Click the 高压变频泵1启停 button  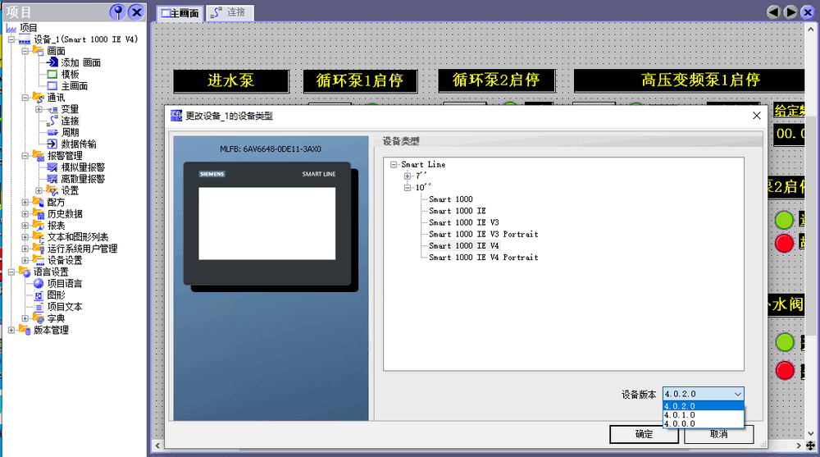pyautogui.click(x=690, y=80)
